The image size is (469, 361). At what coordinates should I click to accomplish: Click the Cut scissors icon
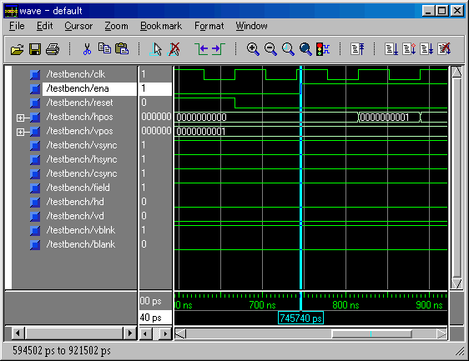[x=87, y=49]
